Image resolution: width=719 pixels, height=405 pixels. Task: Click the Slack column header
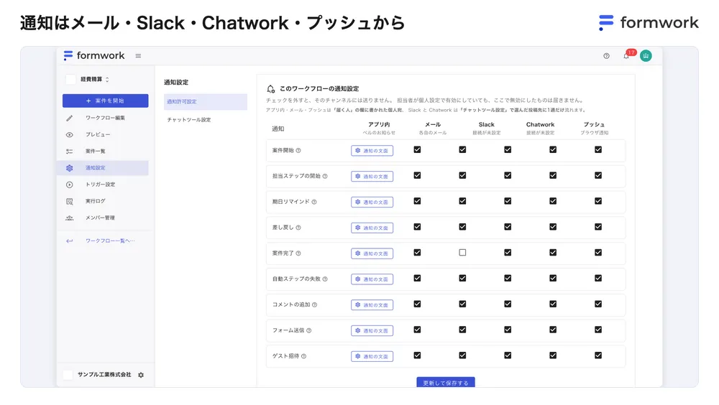(487, 125)
